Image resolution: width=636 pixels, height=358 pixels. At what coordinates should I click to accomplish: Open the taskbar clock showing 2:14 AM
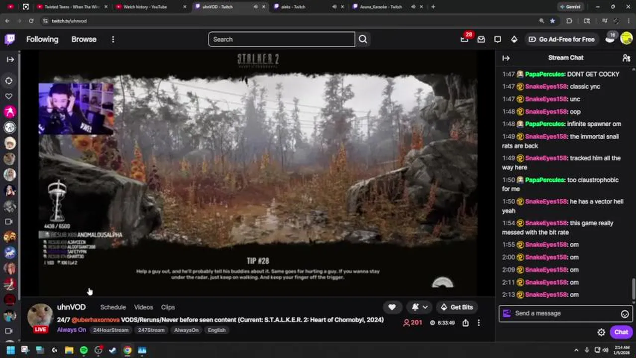click(x=622, y=350)
